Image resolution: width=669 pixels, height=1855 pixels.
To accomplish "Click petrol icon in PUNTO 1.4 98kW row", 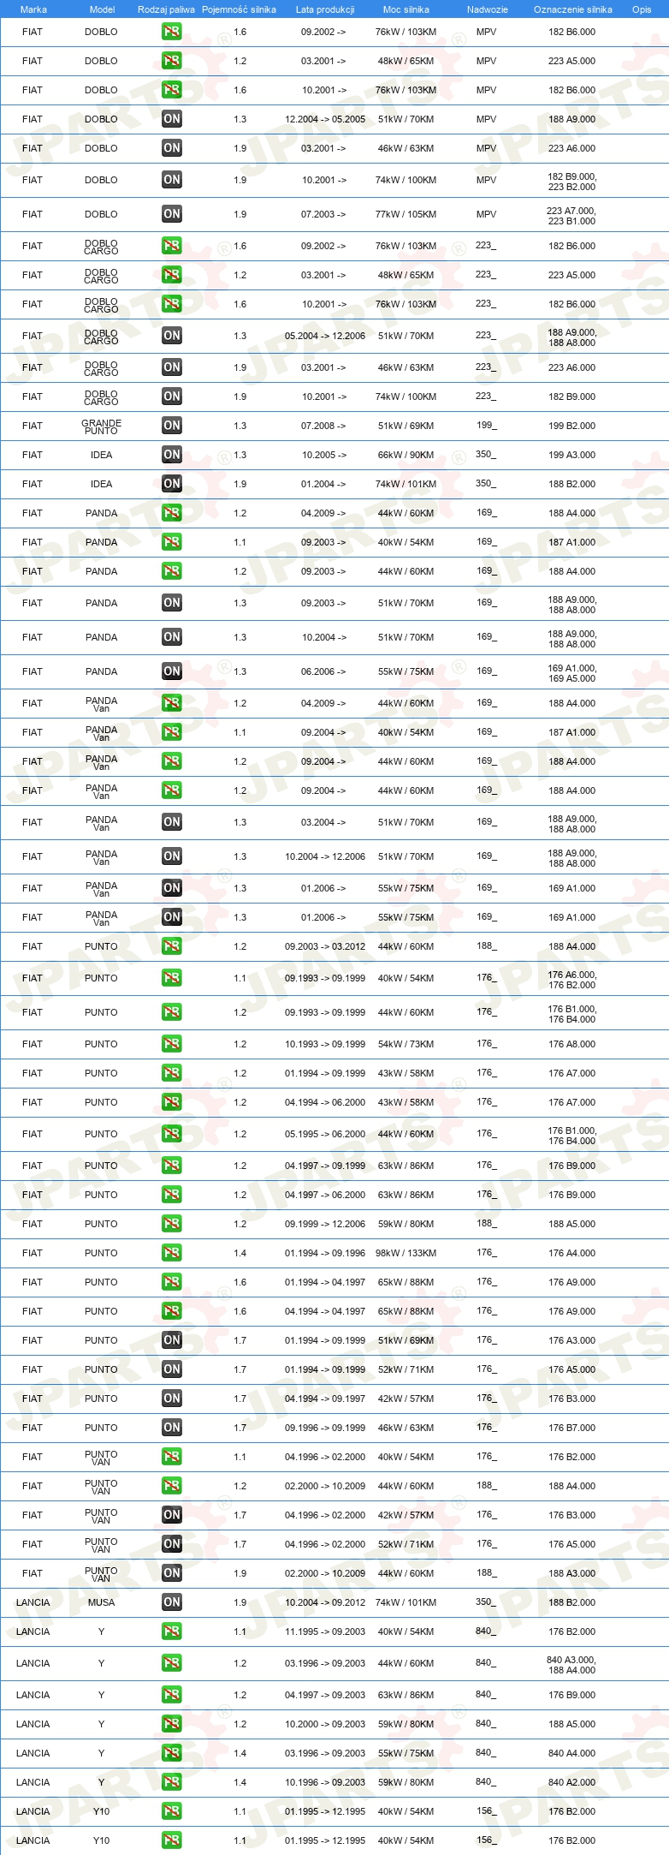I will tap(171, 1253).
